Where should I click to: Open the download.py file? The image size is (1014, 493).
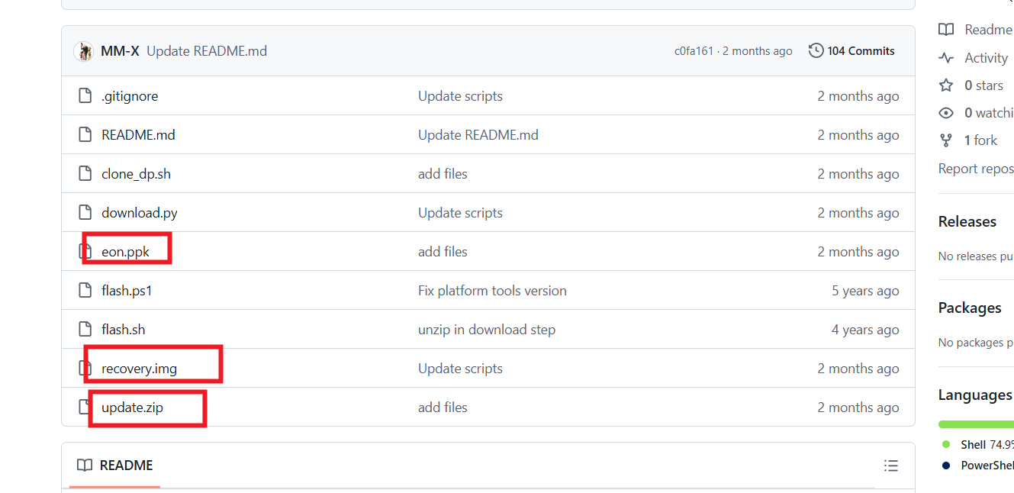pyautogui.click(x=140, y=213)
